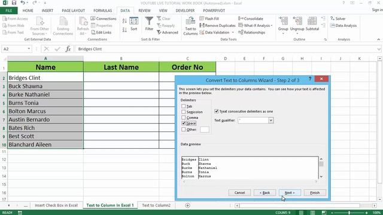Click the Sign in link
The width and height of the screenshot is (383, 215).
(x=377, y=10)
